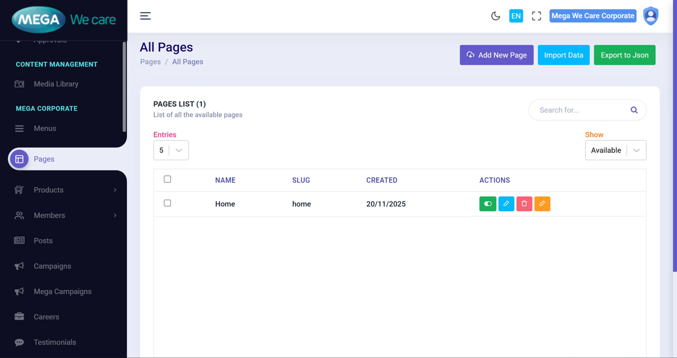This screenshot has width=677, height=358.
Task: Click the blue edit pencil for Home
Action: click(506, 204)
